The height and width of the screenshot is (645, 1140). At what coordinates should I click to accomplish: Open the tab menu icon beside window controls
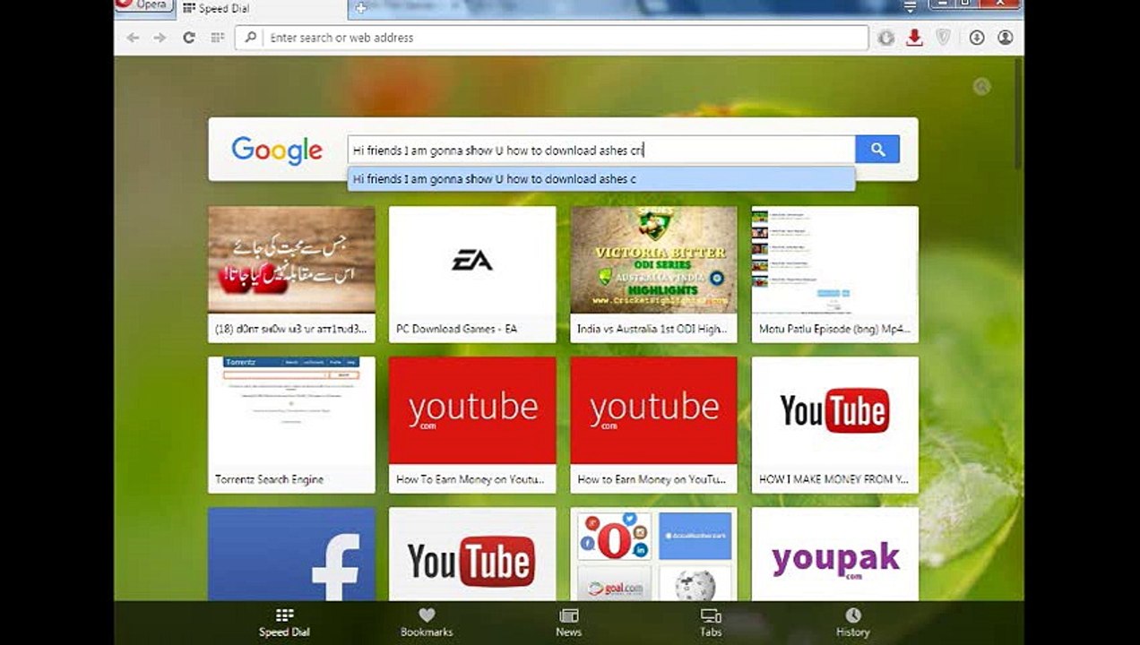[x=910, y=6]
